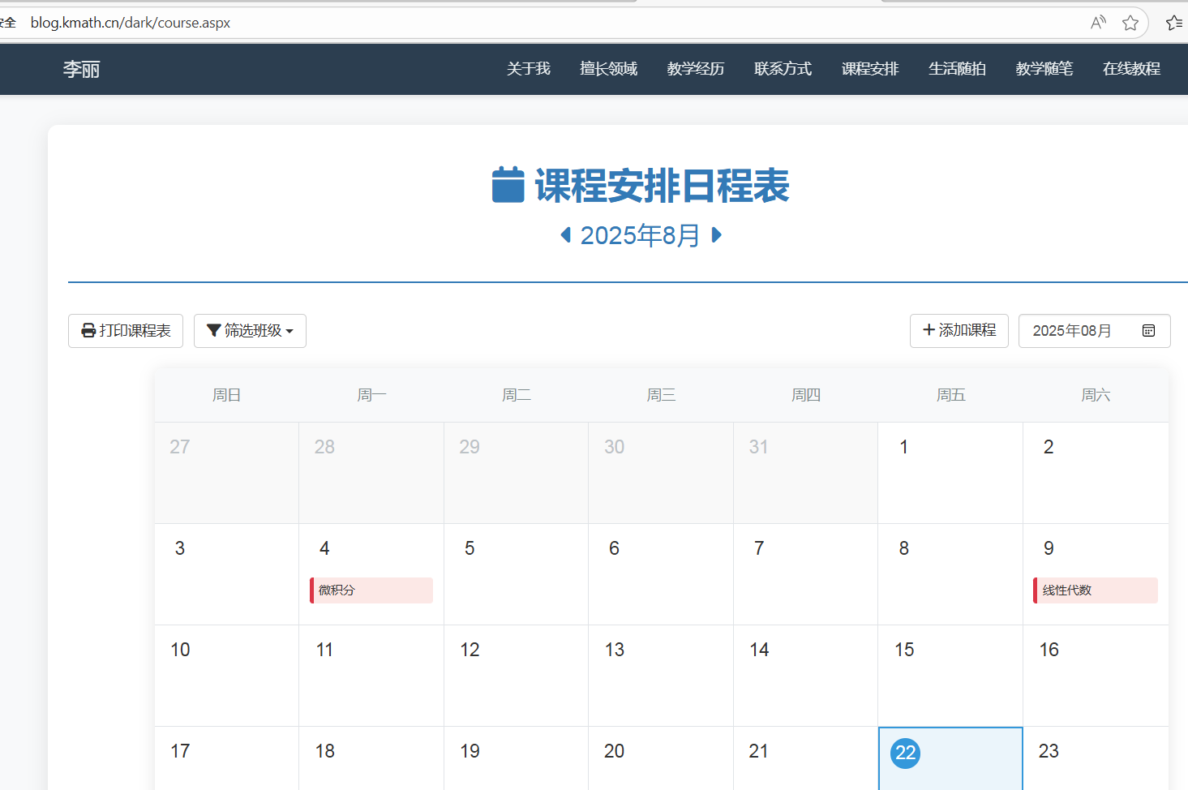Click the browser favorites star icon

click(x=1130, y=23)
